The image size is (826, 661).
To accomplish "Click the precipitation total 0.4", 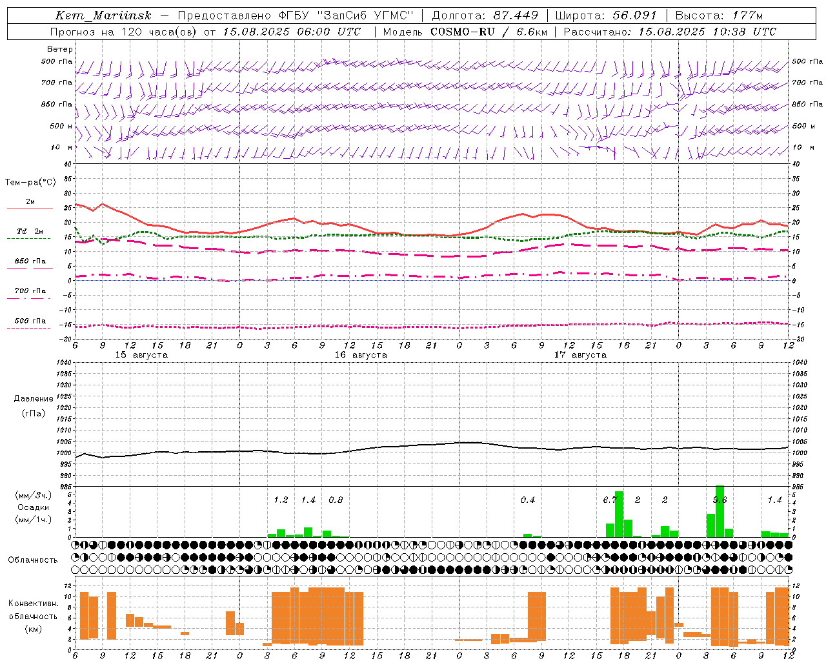I will tap(528, 500).
